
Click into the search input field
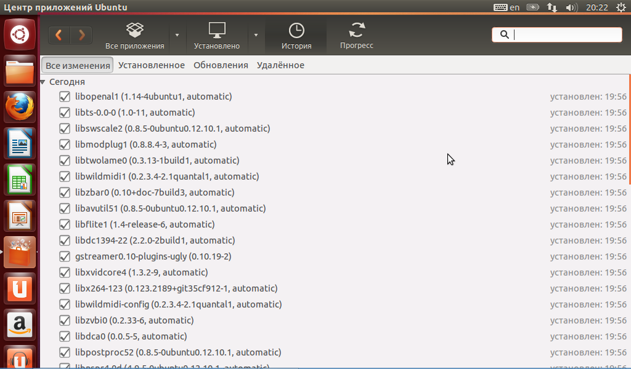tap(557, 34)
